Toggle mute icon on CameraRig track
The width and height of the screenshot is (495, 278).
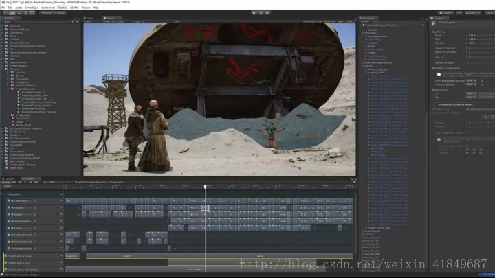(x=58, y=200)
